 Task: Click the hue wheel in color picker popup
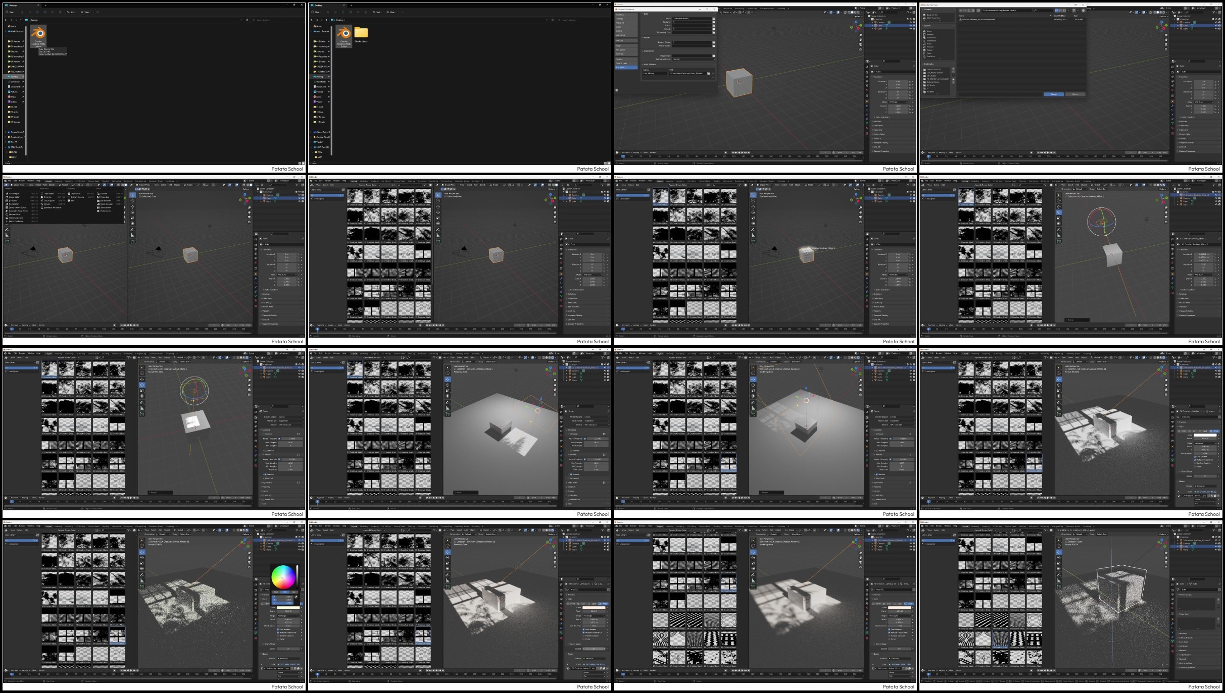click(x=283, y=577)
